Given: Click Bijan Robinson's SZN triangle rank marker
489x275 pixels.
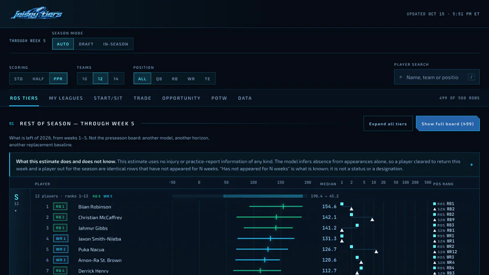Looking at the screenshot, I should [351, 209].
